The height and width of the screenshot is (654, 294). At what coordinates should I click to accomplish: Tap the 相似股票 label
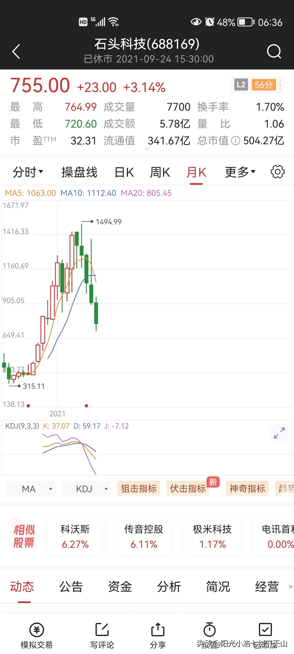tap(24, 536)
